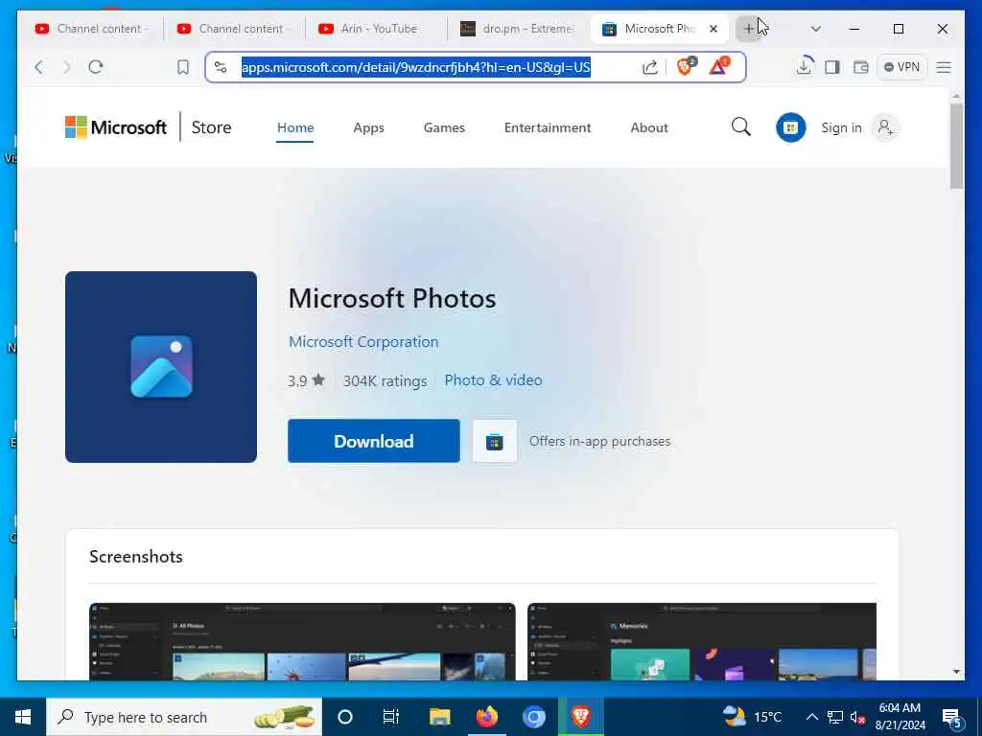The width and height of the screenshot is (982, 736).
Task: Select About in store navigation
Action: click(x=649, y=127)
